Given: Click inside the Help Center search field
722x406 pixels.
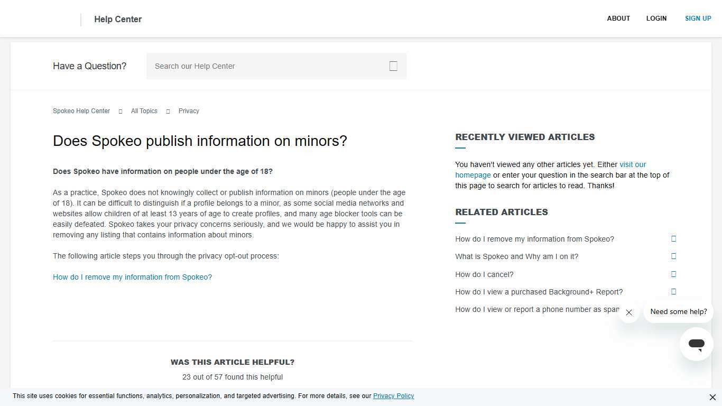Looking at the screenshot, I should (x=264, y=66).
